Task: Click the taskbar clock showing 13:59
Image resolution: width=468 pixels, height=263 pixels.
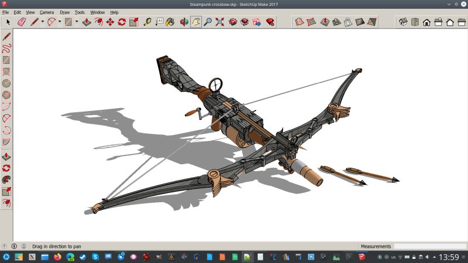Action: pyautogui.click(x=448, y=257)
